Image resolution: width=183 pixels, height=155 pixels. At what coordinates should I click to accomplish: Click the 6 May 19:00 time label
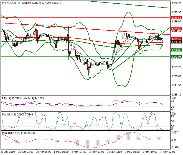[x=150, y=152]
